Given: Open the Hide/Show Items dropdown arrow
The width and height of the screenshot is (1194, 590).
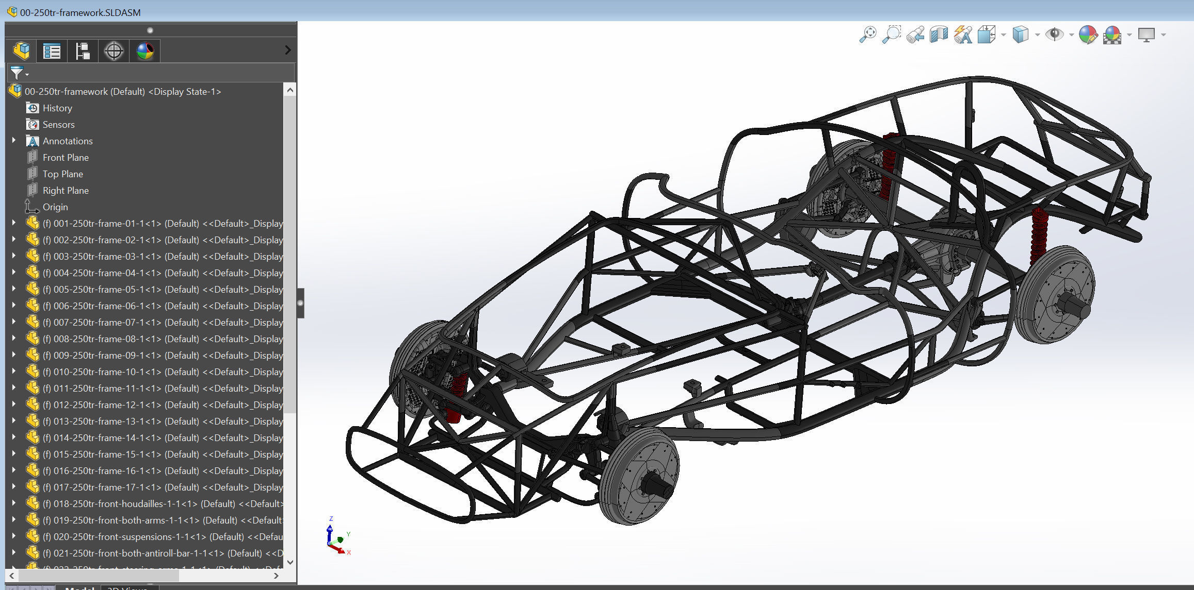Looking at the screenshot, I should (x=1071, y=35).
